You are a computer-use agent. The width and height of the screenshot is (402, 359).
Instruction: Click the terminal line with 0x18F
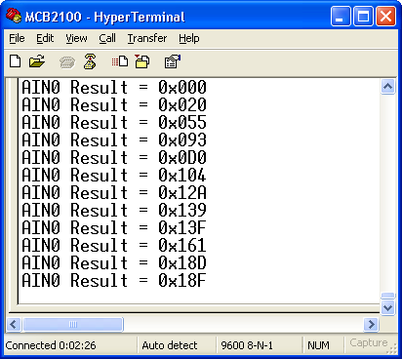[114, 280]
